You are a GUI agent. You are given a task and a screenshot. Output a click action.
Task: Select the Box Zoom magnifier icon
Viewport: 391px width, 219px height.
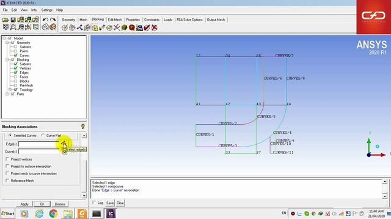13,27
